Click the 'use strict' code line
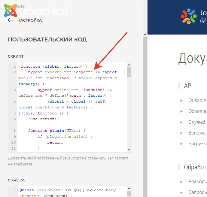The width and height of the screenshot is (207, 197). [x=44, y=119]
